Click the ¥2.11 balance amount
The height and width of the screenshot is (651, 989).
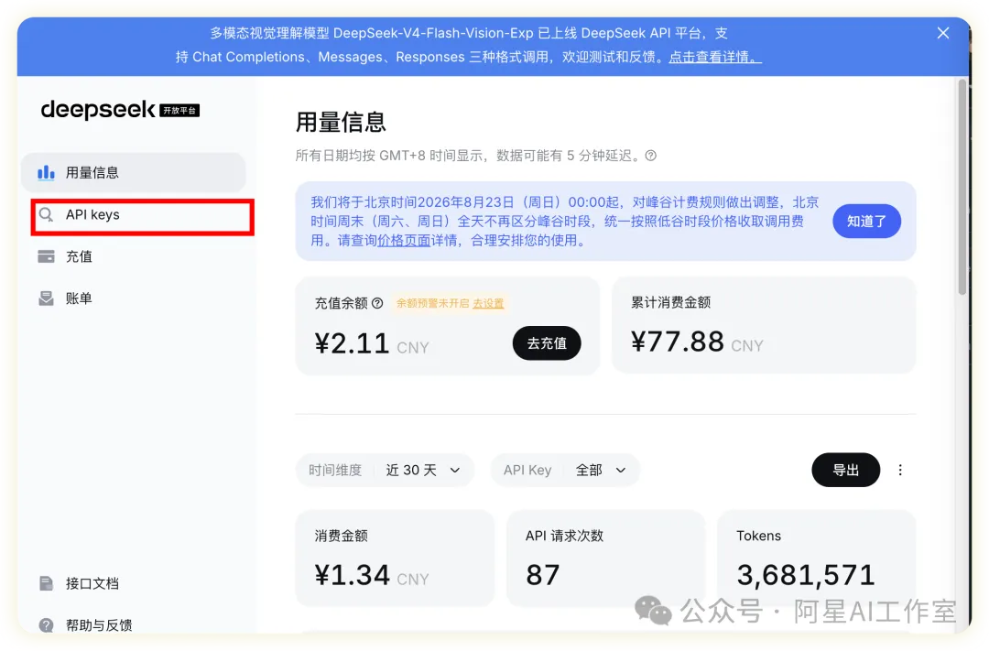tap(352, 343)
